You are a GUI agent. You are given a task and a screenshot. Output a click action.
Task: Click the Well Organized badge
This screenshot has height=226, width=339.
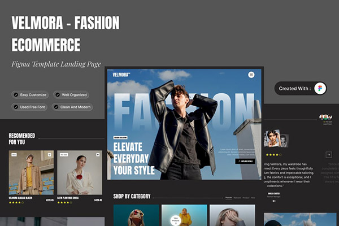point(71,95)
